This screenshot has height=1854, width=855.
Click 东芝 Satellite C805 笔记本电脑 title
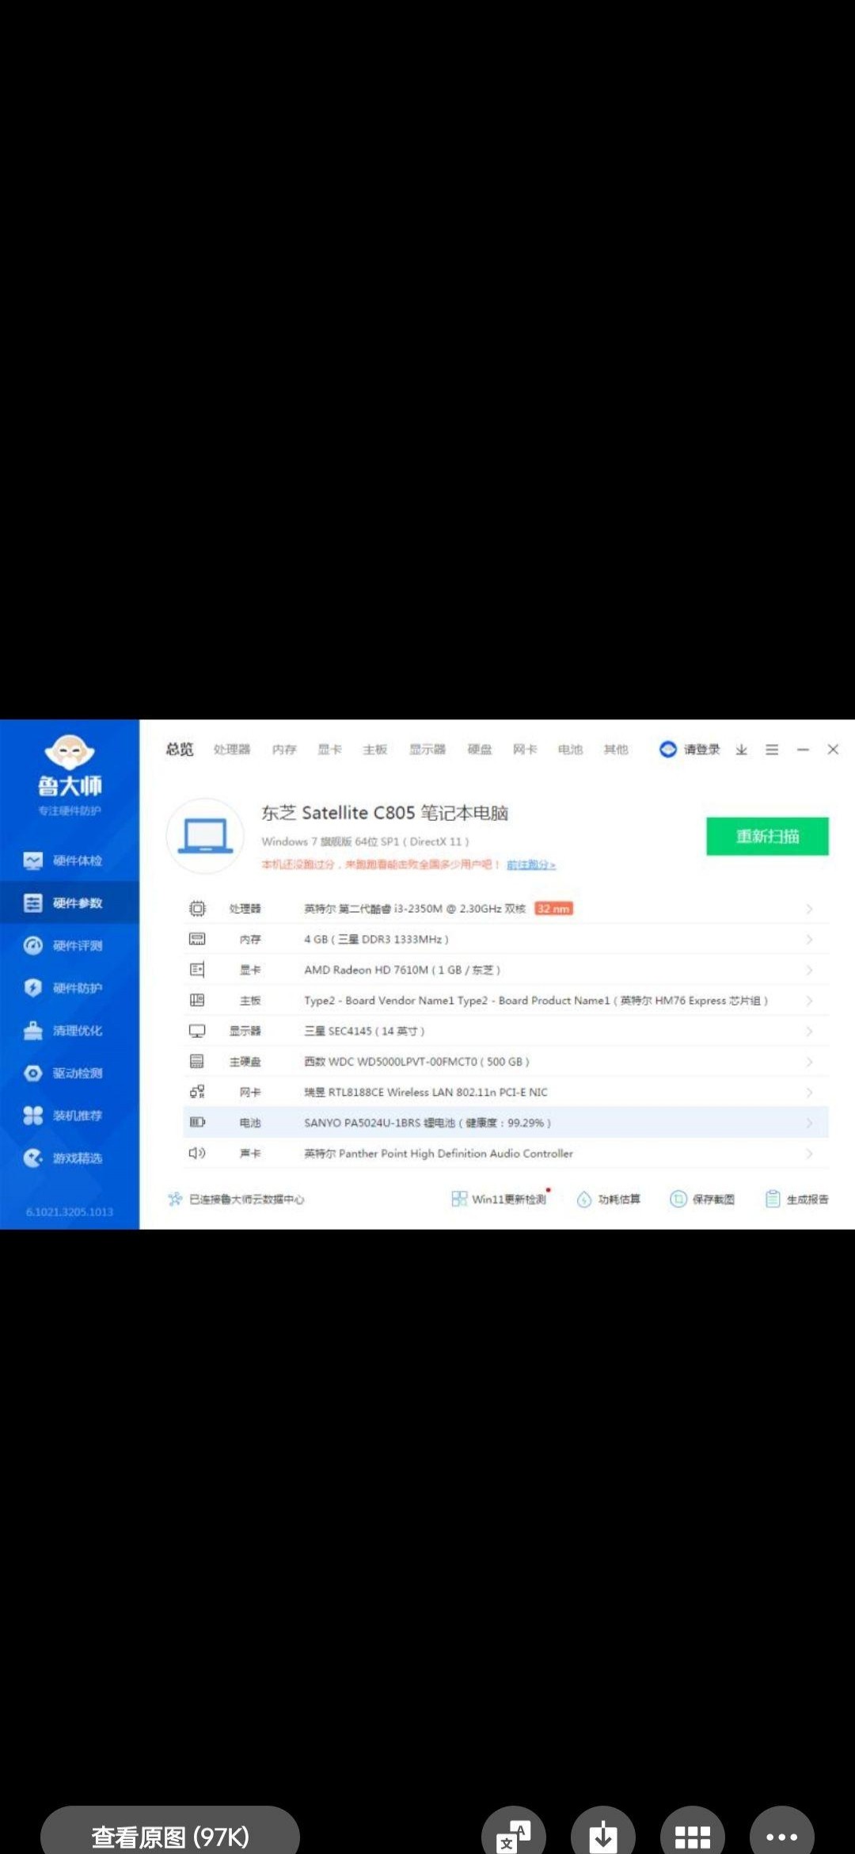[385, 813]
